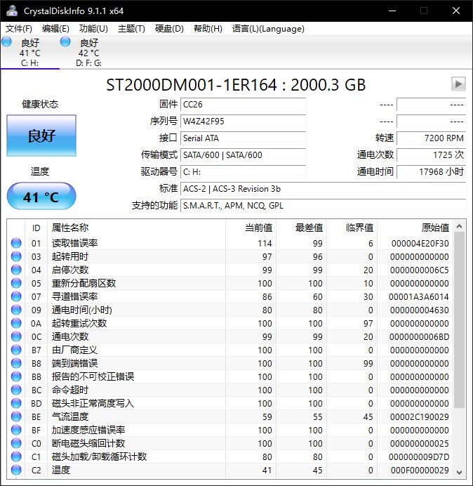Open the 主题(T) menu
The height and width of the screenshot is (486, 473).
click(131, 29)
